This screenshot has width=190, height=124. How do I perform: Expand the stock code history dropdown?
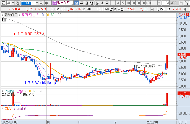[37, 3]
